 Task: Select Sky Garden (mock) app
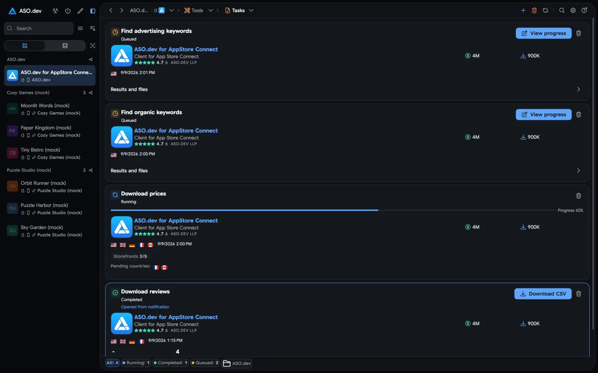pos(50,231)
